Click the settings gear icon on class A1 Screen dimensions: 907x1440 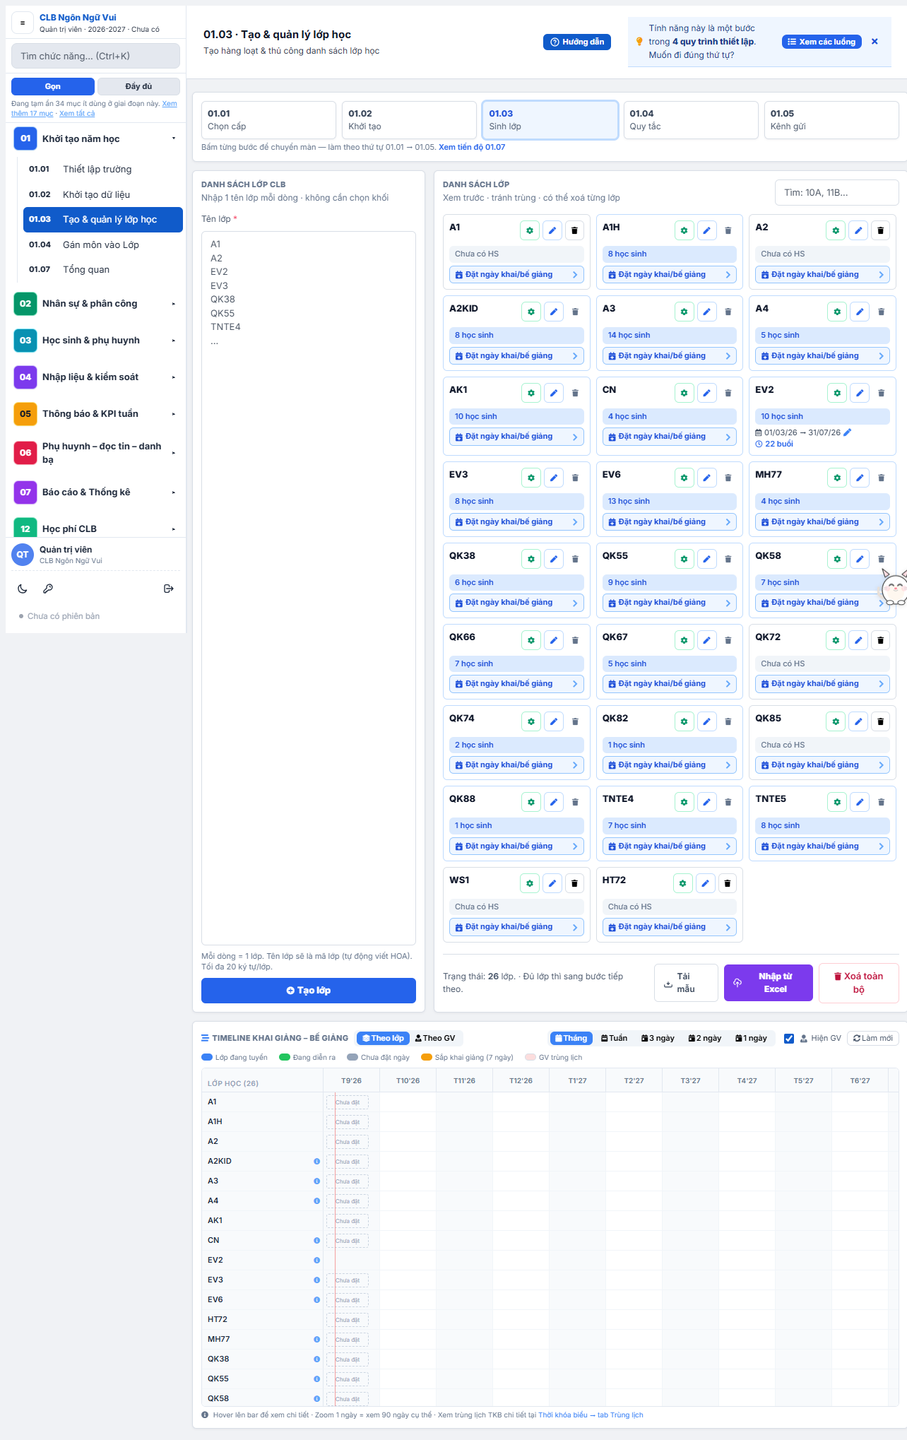(x=530, y=230)
